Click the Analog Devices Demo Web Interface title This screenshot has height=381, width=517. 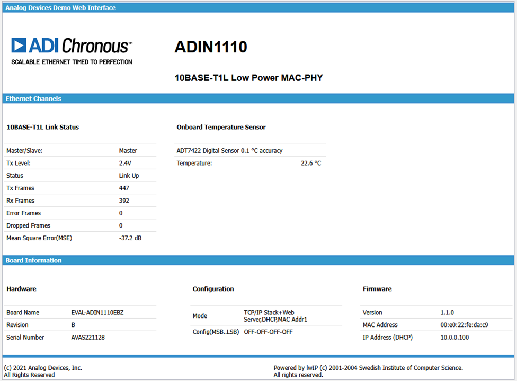click(x=61, y=7)
